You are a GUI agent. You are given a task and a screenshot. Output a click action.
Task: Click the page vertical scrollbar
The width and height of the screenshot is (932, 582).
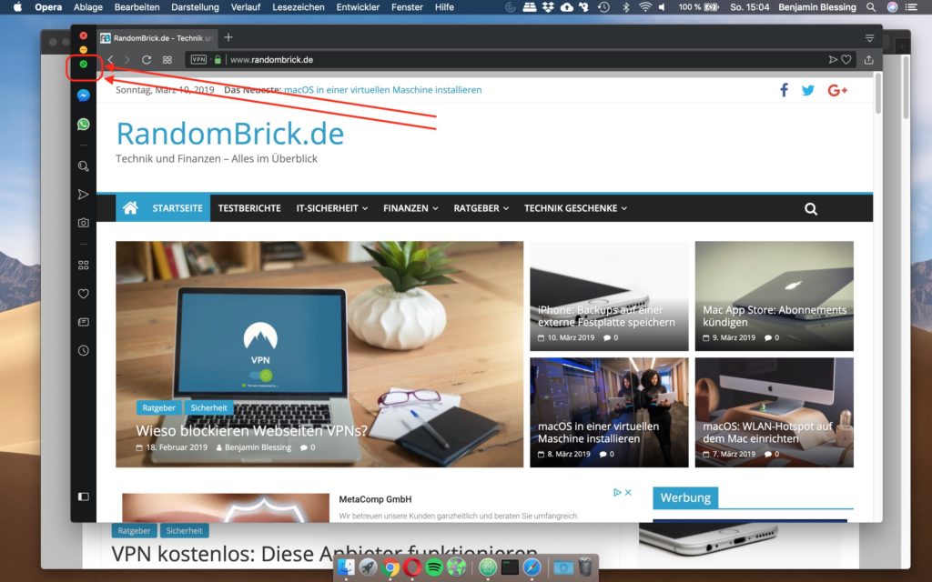coord(877,94)
